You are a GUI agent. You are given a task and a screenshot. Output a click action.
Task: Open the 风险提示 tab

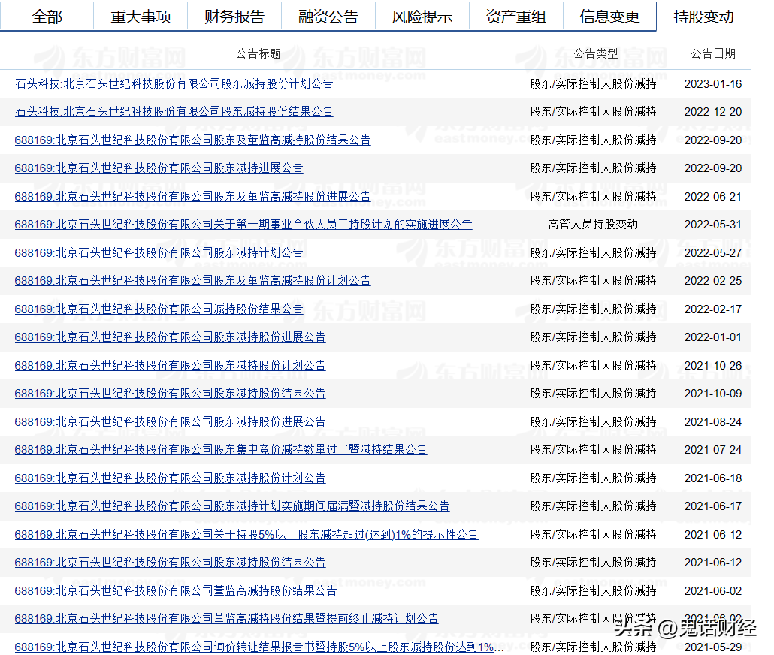pyautogui.click(x=422, y=17)
